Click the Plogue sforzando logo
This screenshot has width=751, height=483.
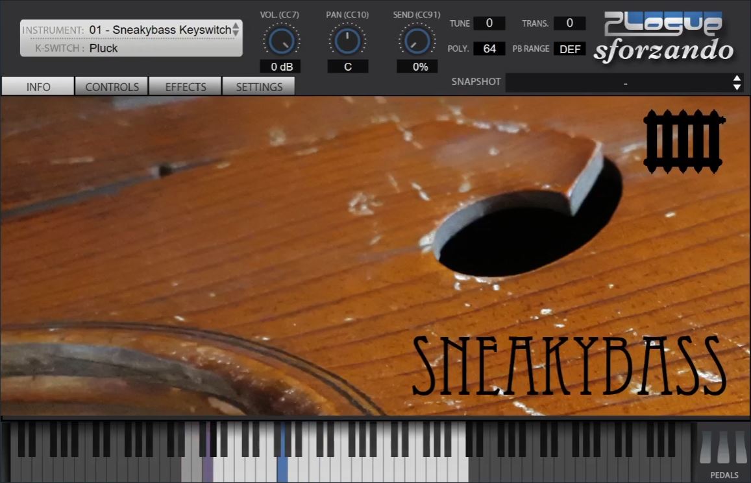[x=663, y=38]
